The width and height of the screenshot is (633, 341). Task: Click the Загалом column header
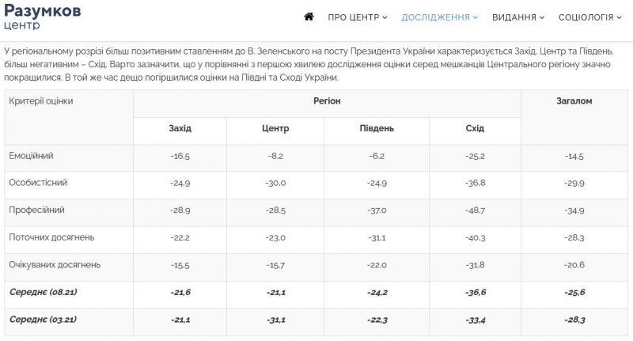[574, 101]
